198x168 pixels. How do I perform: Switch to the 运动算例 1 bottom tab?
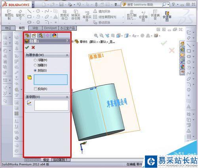pos(60,160)
